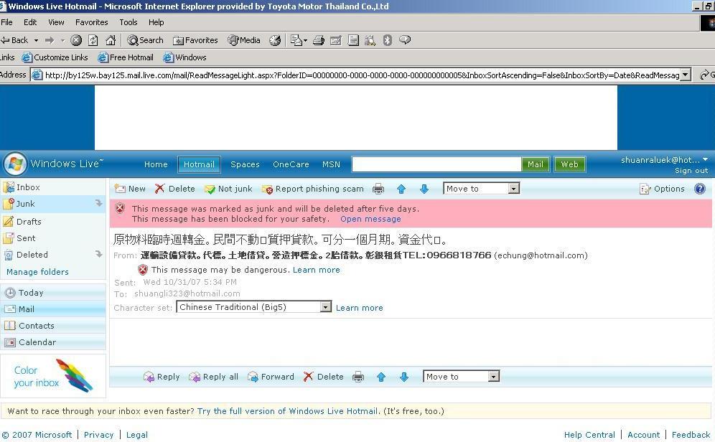Open the top Move to dropdown
This screenshot has height=442, width=715.
pyautogui.click(x=513, y=189)
